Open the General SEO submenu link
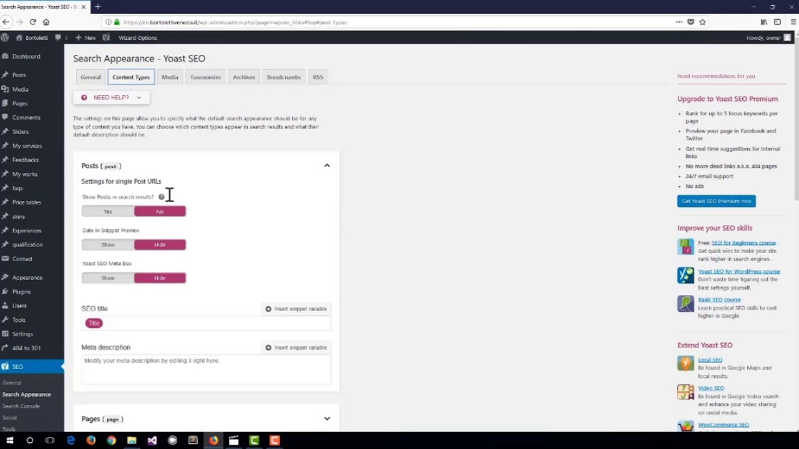The width and height of the screenshot is (799, 449). (12, 382)
